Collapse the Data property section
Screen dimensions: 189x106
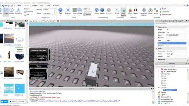pyautogui.click(x=156, y=48)
